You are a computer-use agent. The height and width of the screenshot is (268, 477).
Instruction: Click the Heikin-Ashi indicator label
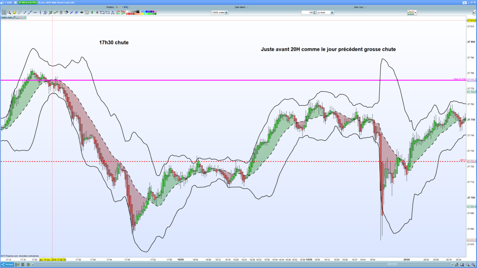pos(6,18)
